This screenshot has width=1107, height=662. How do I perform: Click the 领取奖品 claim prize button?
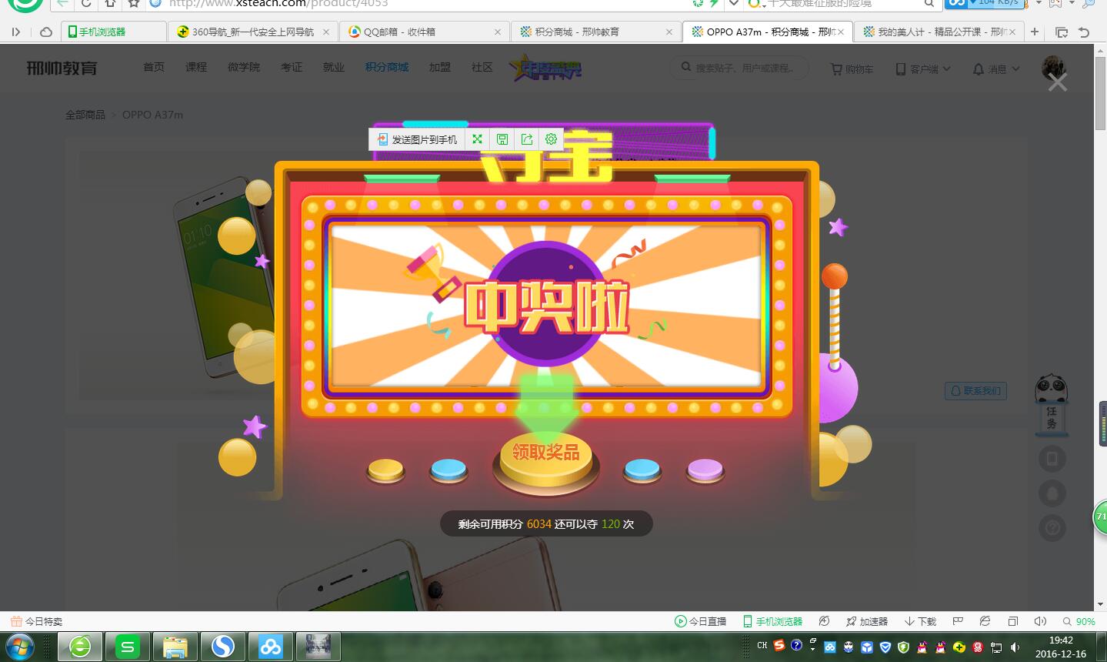coord(545,453)
